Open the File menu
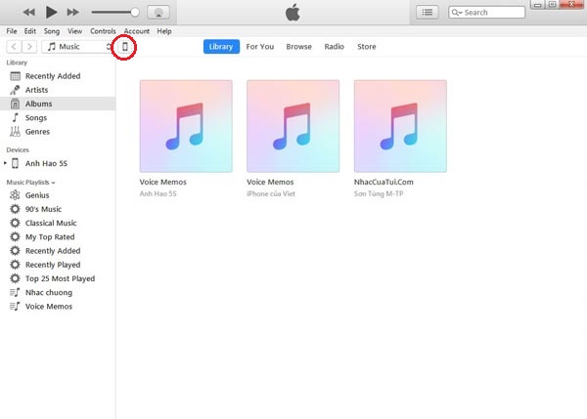Image resolution: width=587 pixels, height=419 pixels. pyautogui.click(x=12, y=31)
